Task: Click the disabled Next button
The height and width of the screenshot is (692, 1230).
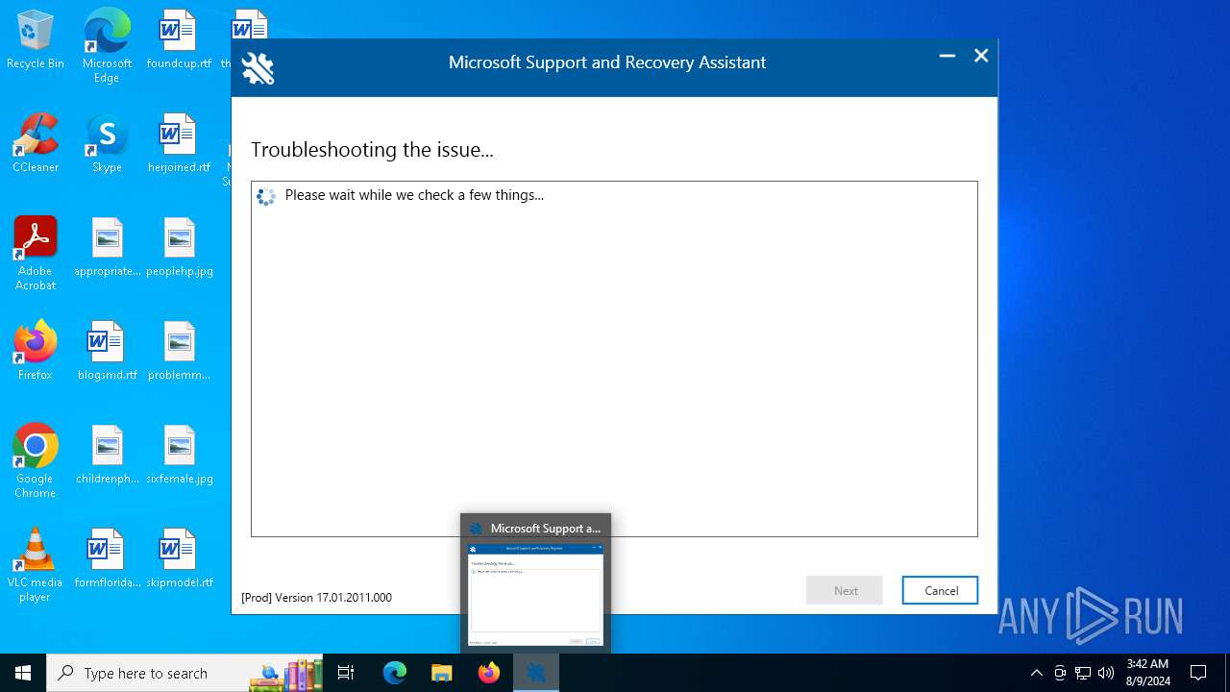Action: tap(845, 590)
